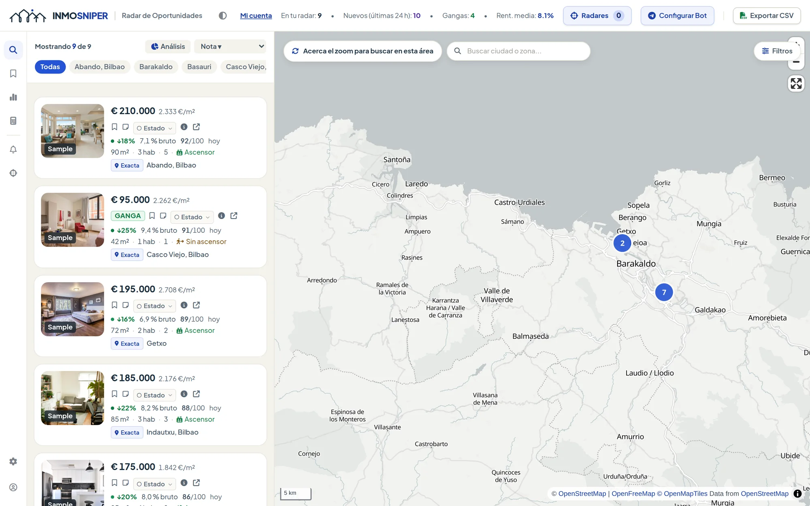
Task: Open the bar chart statistics sidebar icon
Action: (13, 97)
